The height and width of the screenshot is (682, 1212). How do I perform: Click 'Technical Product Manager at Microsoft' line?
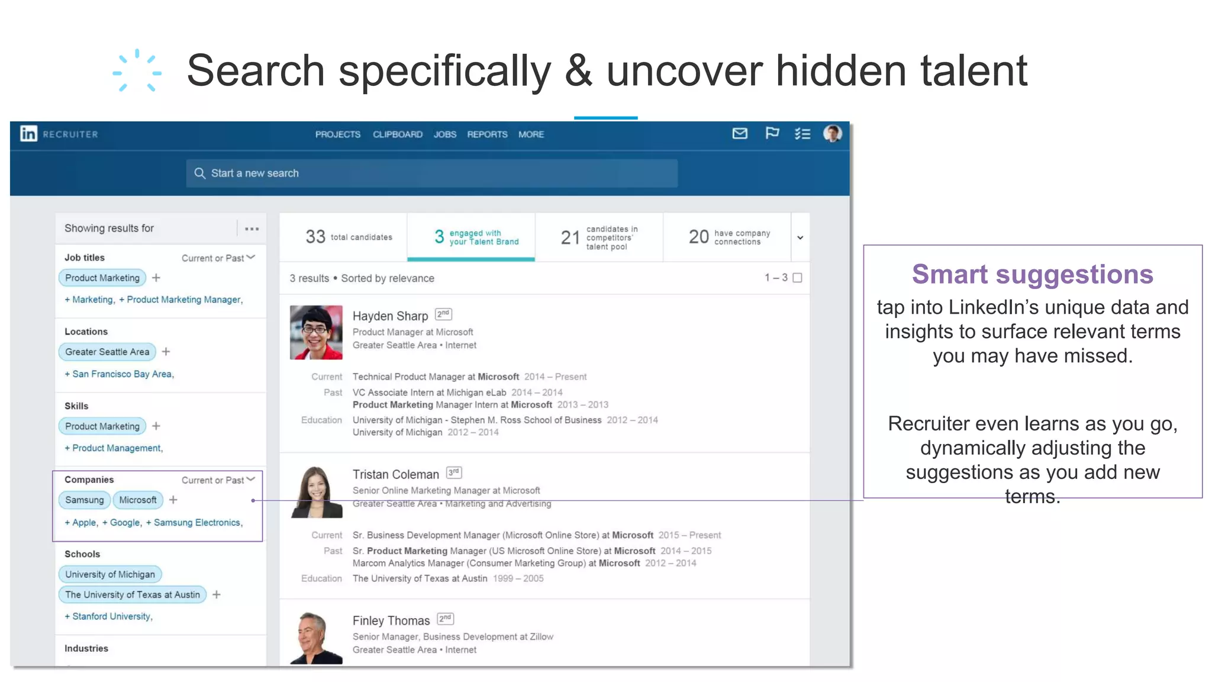tap(436, 377)
